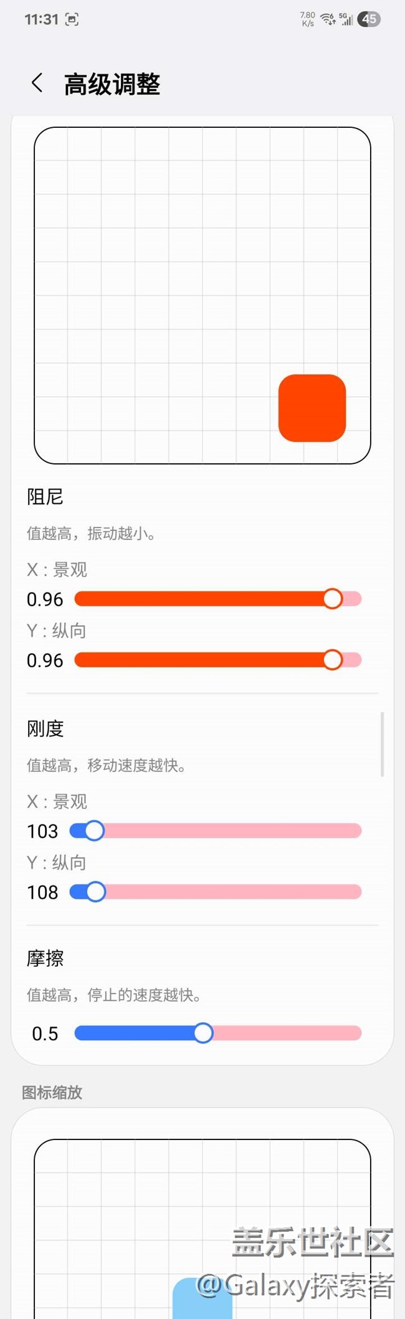Tap the 5G signal strength icon
The image size is (405, 1319).
346,19
